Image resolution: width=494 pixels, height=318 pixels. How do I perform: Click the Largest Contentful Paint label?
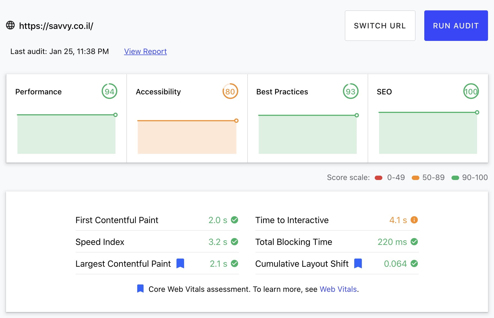[x=123, y=264]
